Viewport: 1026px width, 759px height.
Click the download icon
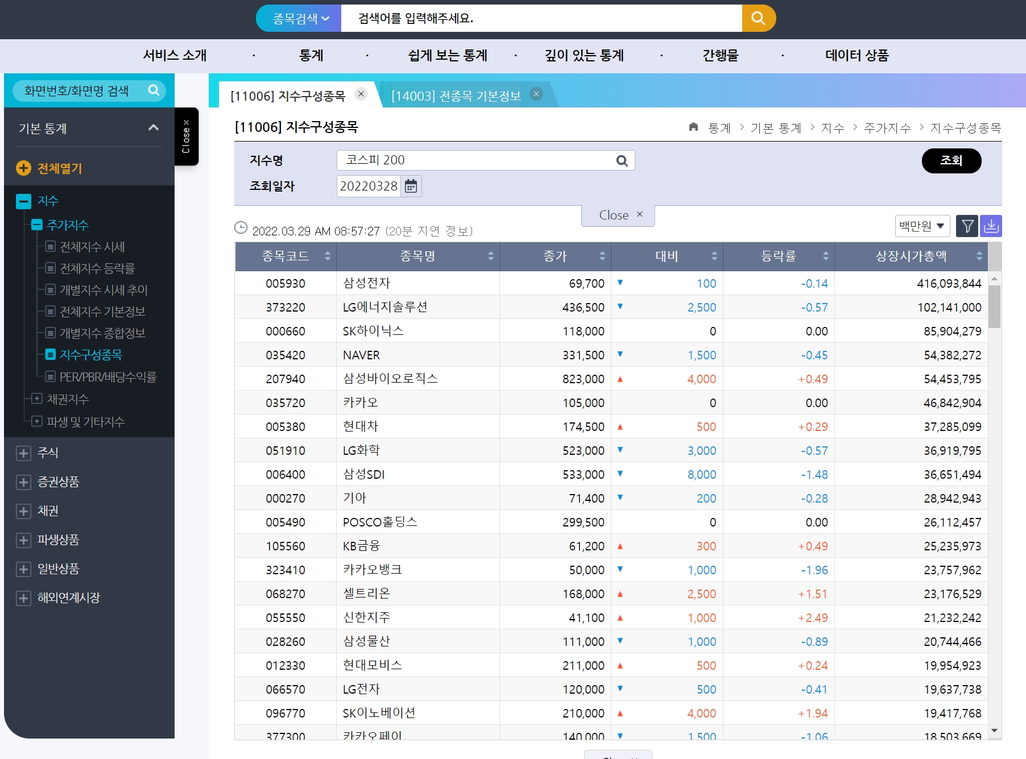point(991,226)
